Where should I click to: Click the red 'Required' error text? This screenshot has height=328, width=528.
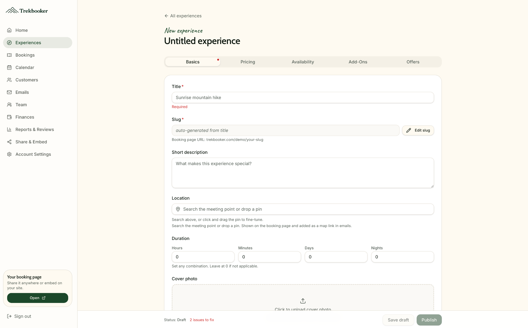click(x=180, y=107)
